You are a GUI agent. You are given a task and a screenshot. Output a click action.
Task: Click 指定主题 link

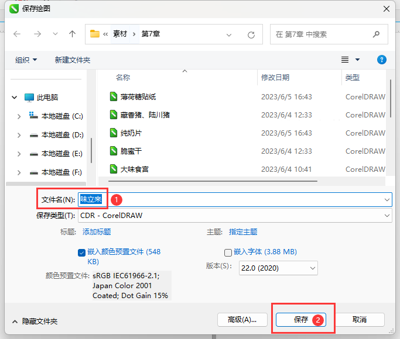pyautogui.click(x=243, y=232)
